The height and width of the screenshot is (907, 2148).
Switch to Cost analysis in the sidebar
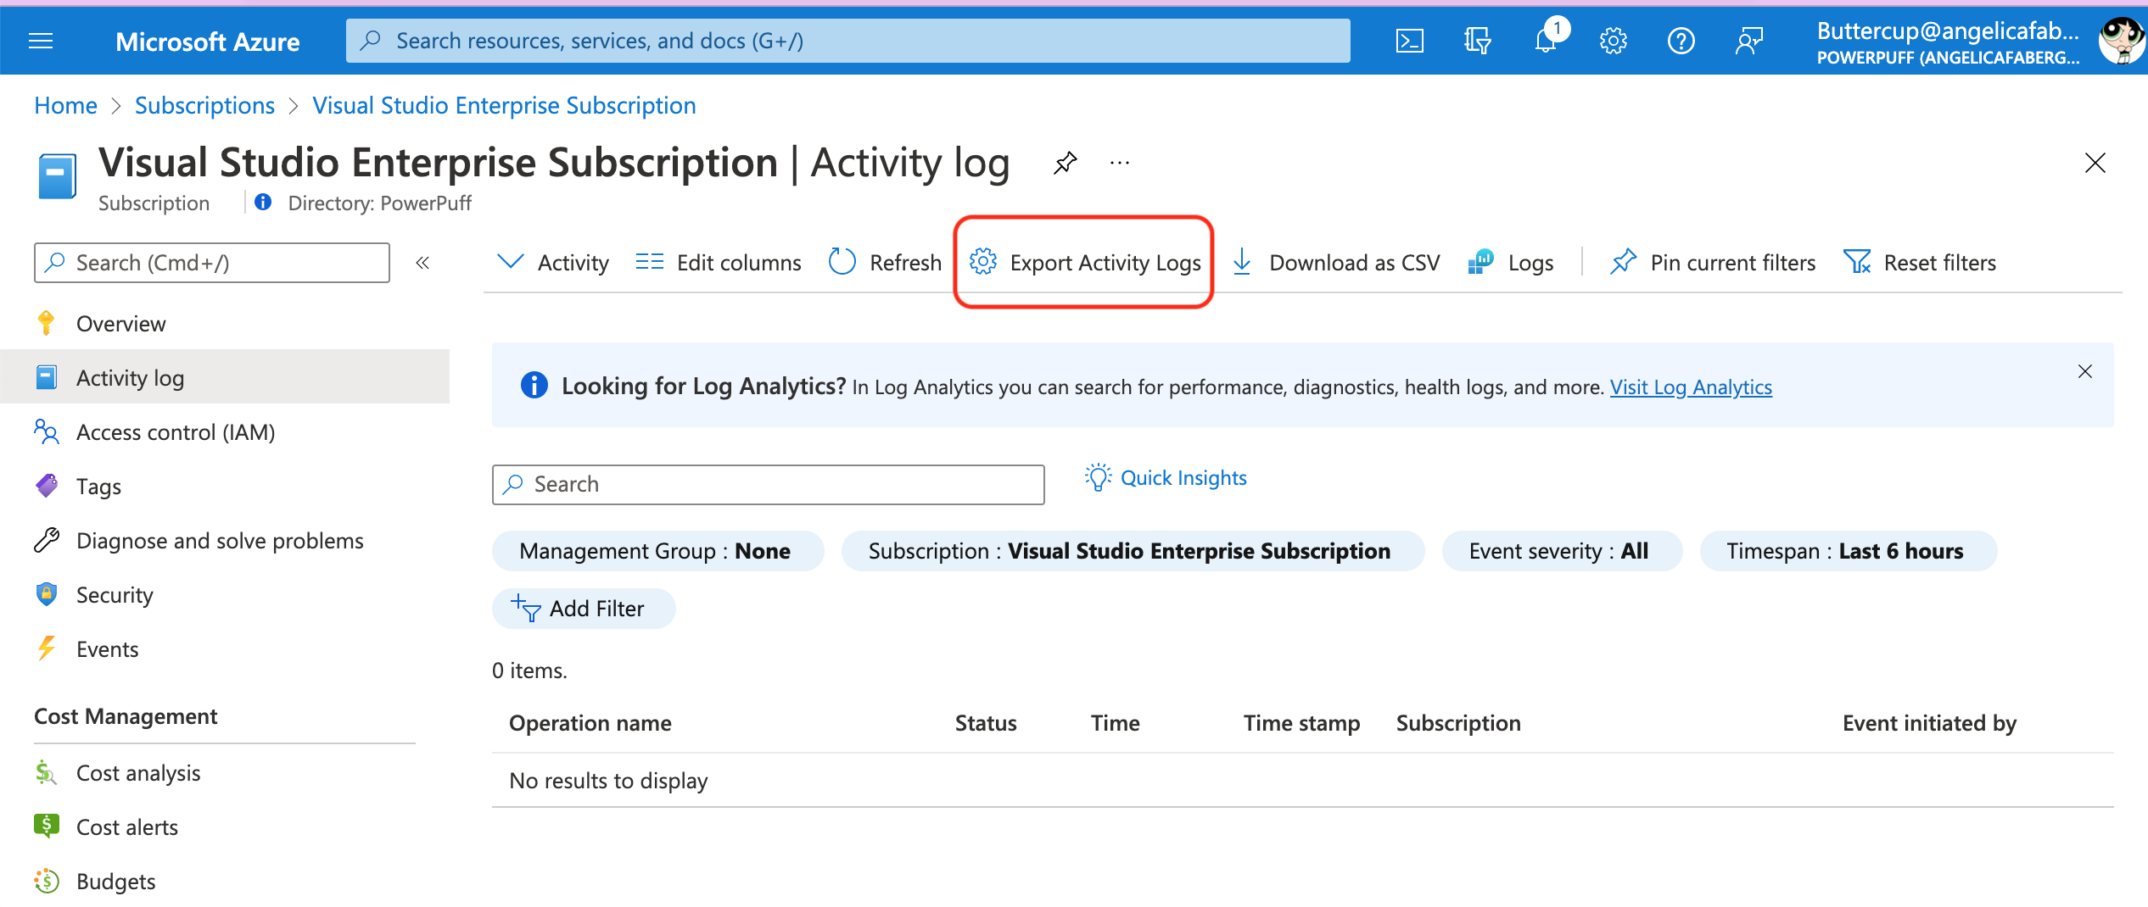pos(138,772)
